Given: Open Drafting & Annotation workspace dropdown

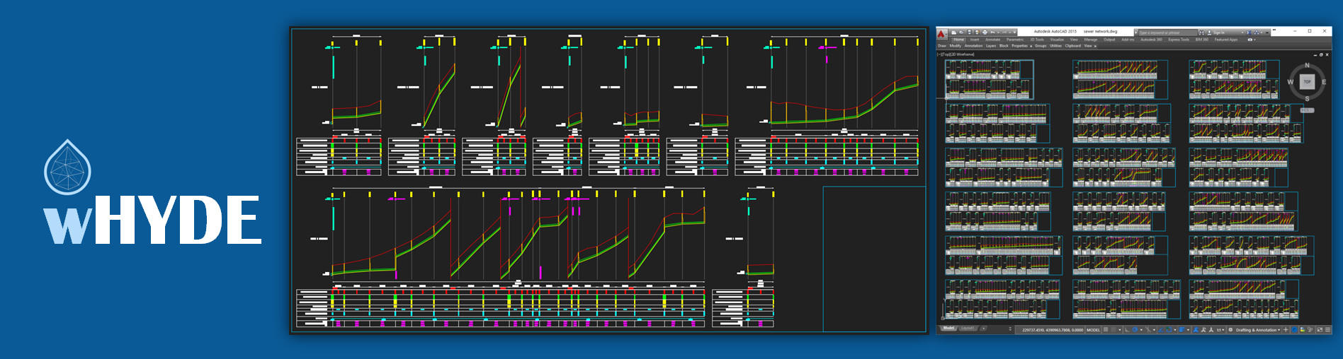Looking at the screenshot, I should coord(1258,330).
